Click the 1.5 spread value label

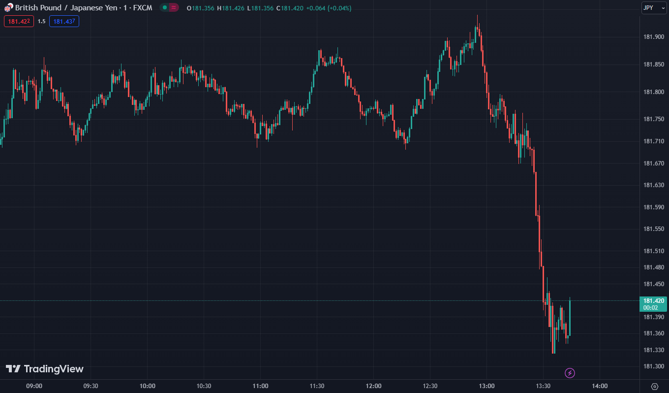coord(42,21)
